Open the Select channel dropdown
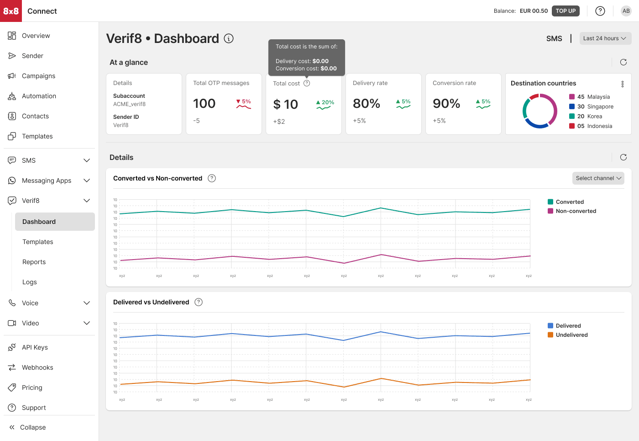The height and width of the screenshot is (441, 639). tap(598, 178)
